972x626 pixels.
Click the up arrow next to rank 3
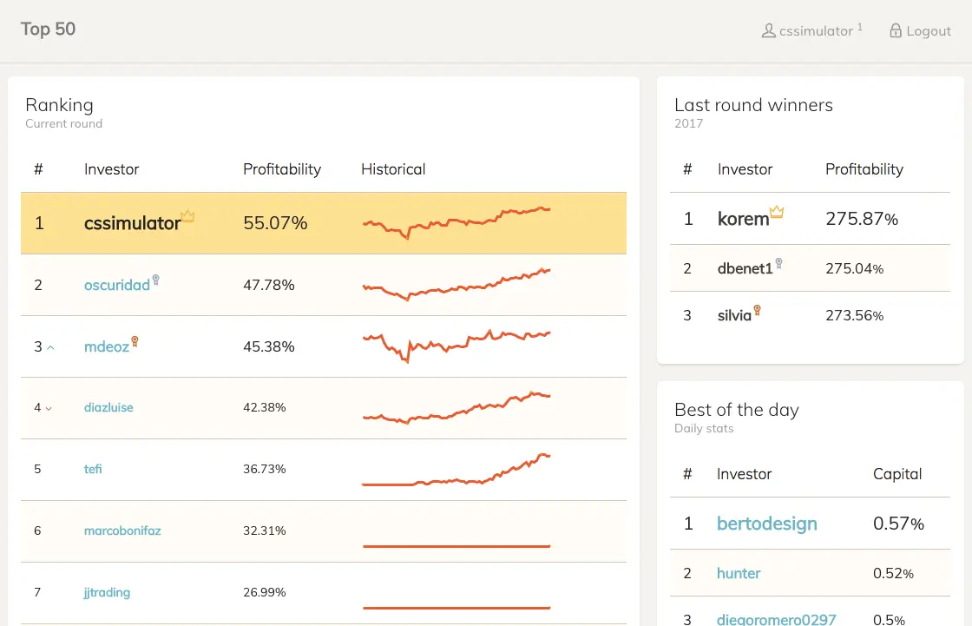click(x=51, y=347)
